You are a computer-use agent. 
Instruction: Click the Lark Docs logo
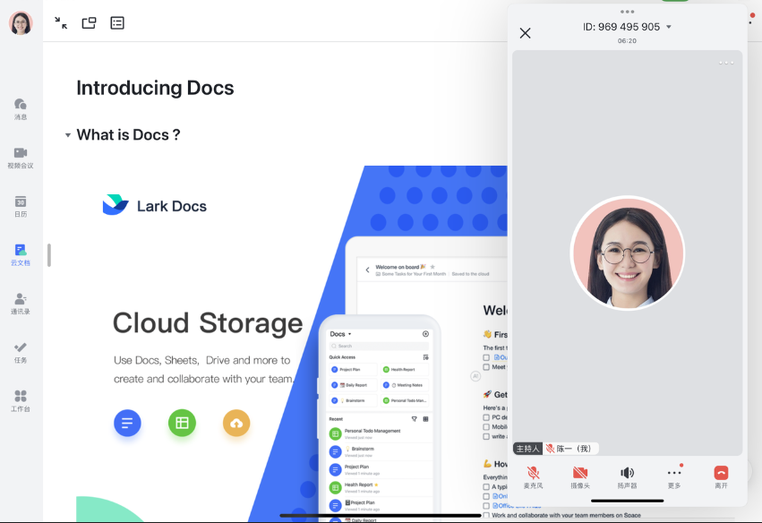[155, 206]
